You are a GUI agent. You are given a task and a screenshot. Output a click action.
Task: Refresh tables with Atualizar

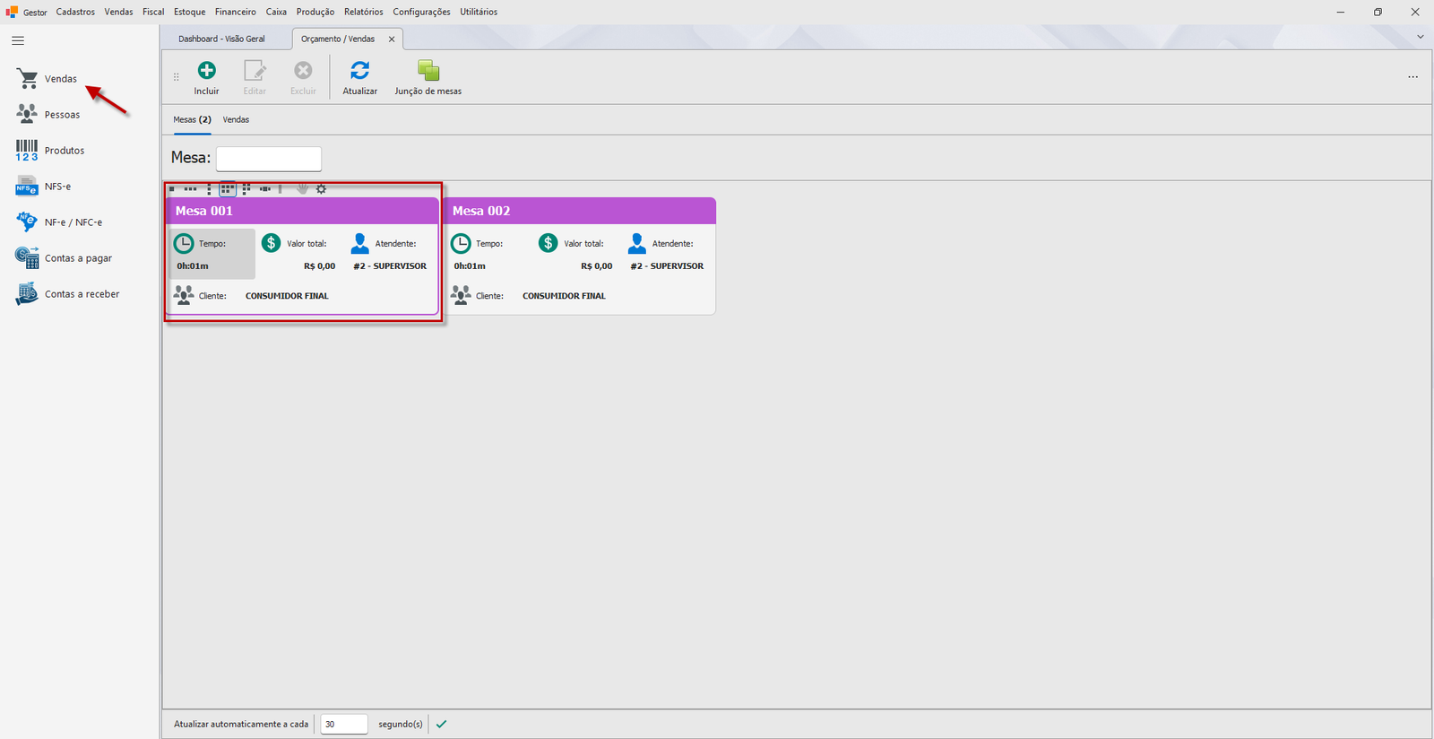click(x=360, y=78)
